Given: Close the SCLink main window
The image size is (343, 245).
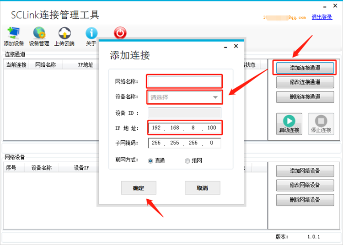Looking at the screenshot, I should click(335, 5).
